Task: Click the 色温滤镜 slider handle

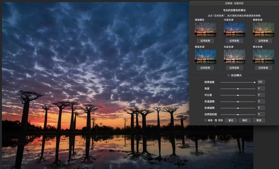Action: tap(238, 101)
